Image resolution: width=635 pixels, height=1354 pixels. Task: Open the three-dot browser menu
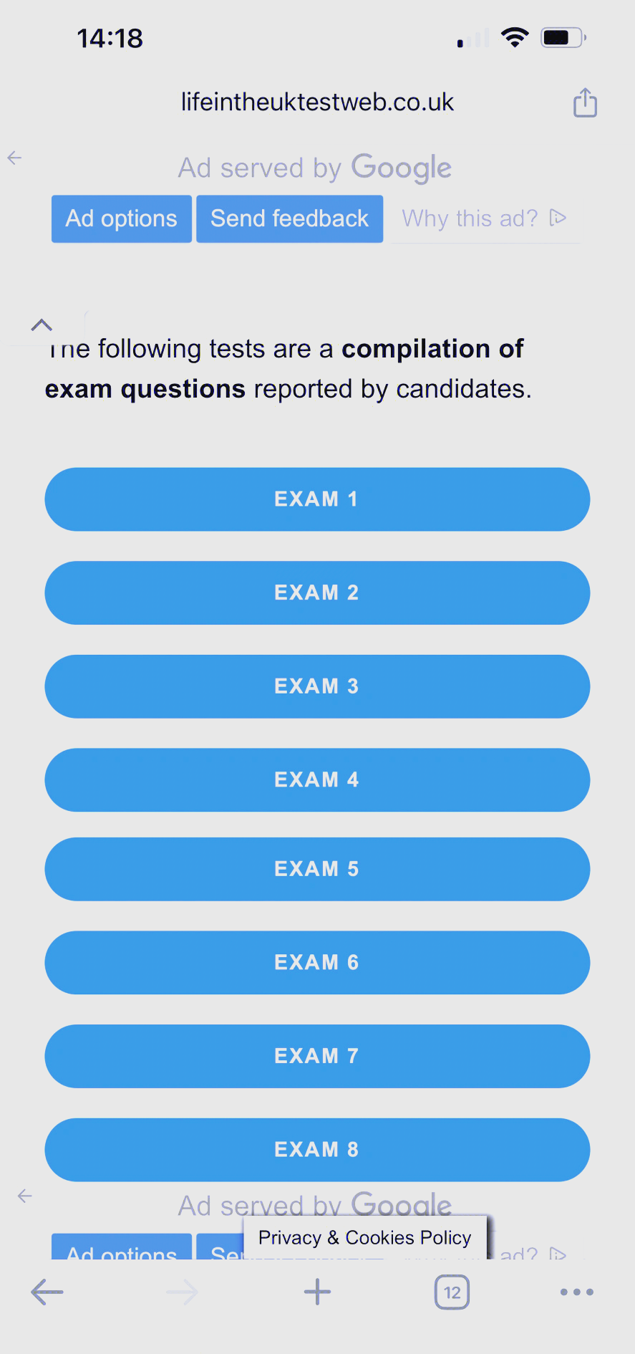[577, 1292]
